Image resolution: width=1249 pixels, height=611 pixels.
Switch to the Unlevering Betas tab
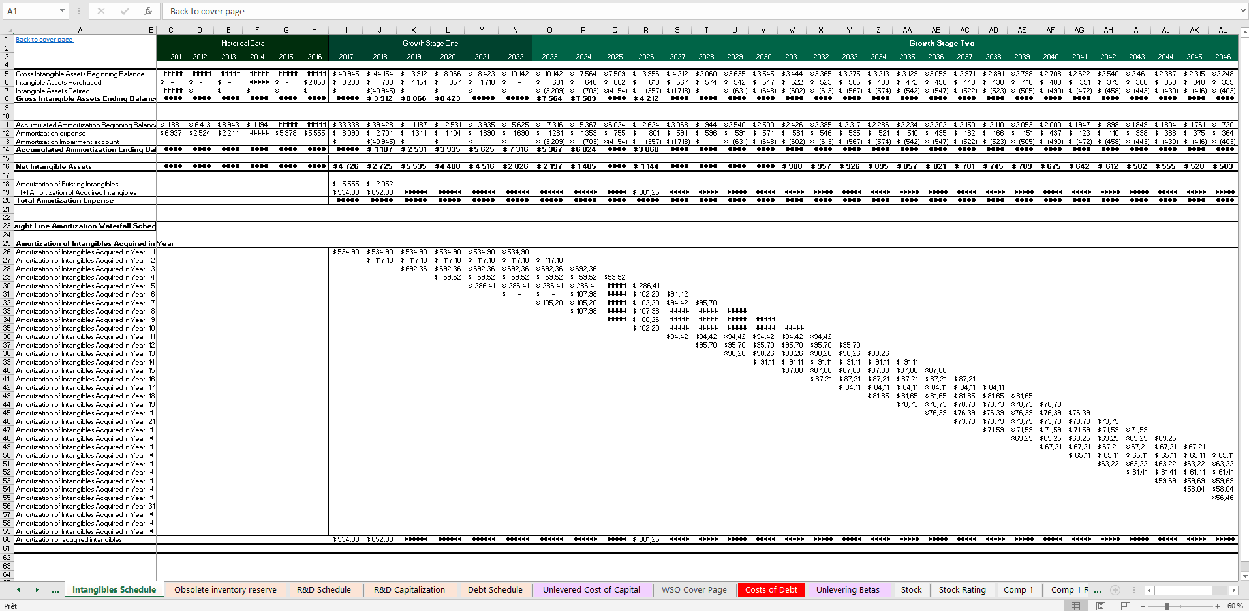tap(848, 589)
